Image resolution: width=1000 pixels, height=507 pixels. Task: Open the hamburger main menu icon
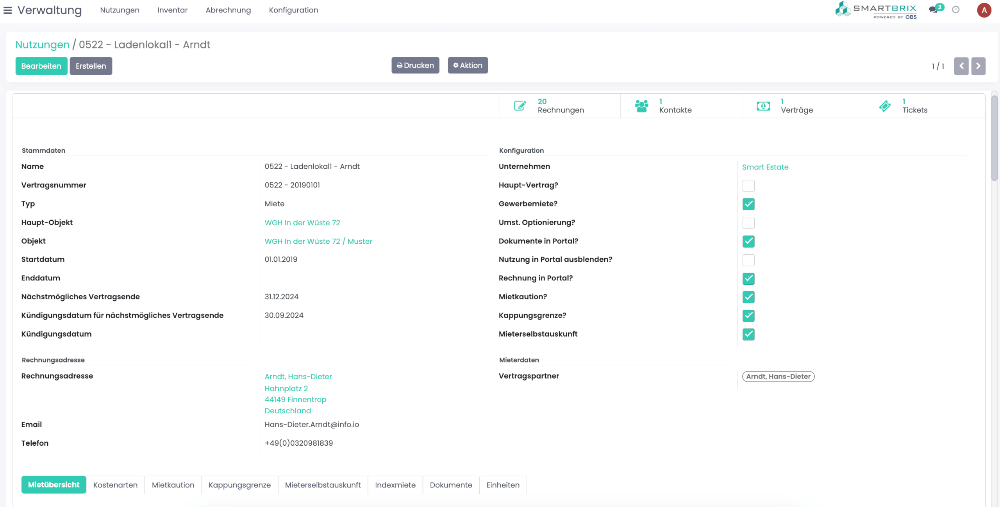coord(7,10)
